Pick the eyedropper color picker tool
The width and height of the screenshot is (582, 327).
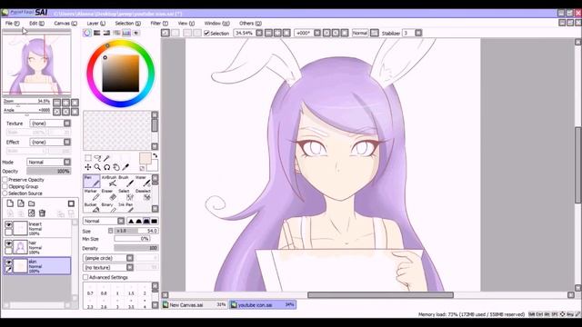coord(125,167)
